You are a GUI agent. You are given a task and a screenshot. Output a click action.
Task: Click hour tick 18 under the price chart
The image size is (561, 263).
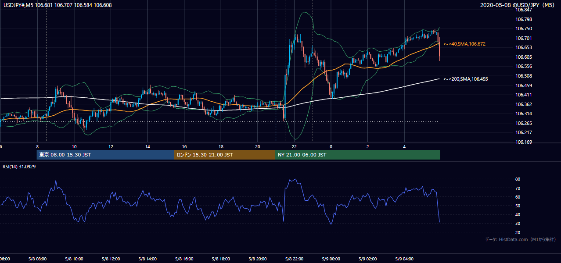(221, 147)
